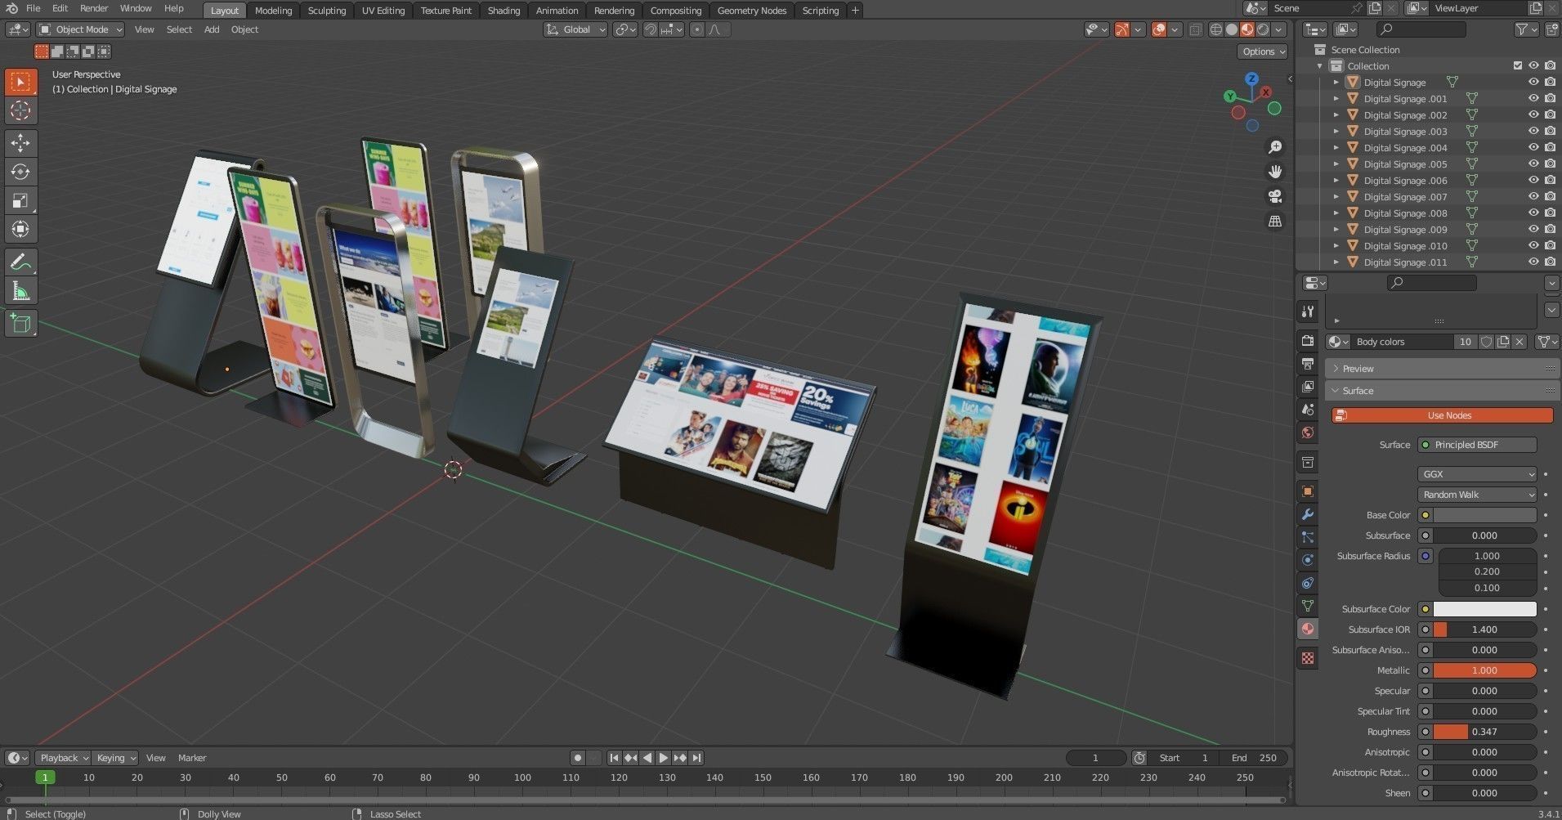
Task: Pick the Rotate tool
Action: (x=20, y=172)
